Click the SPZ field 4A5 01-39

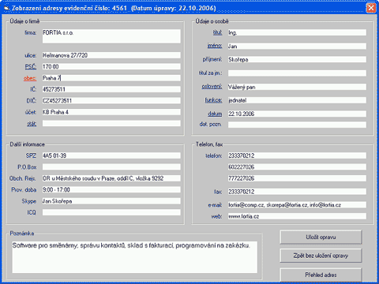111,155
